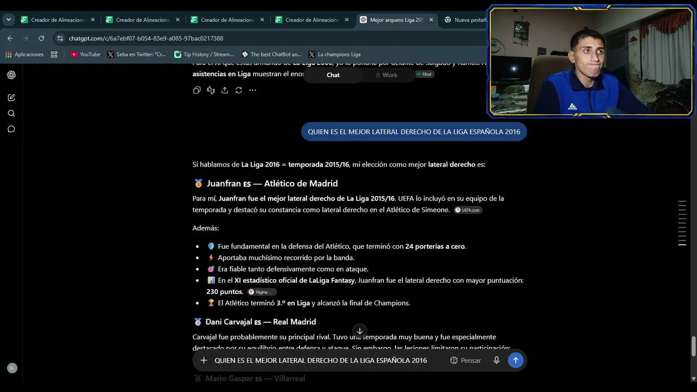Open the site information icon beside the URL
697x392 pixels.
(x=60, y=38)
